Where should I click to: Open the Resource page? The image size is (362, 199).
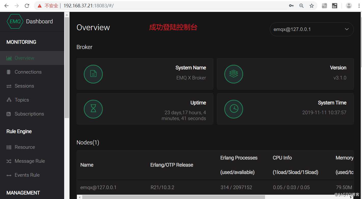pos(32,147)
